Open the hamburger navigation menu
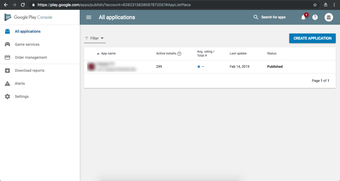The height and width of the screenshot is (181, 340). 89,17
